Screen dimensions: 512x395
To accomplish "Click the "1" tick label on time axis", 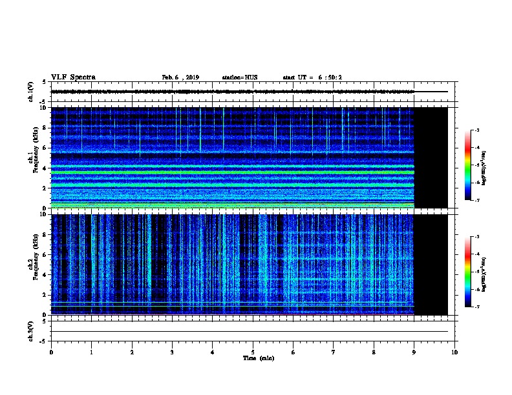I will click(91, 352).
